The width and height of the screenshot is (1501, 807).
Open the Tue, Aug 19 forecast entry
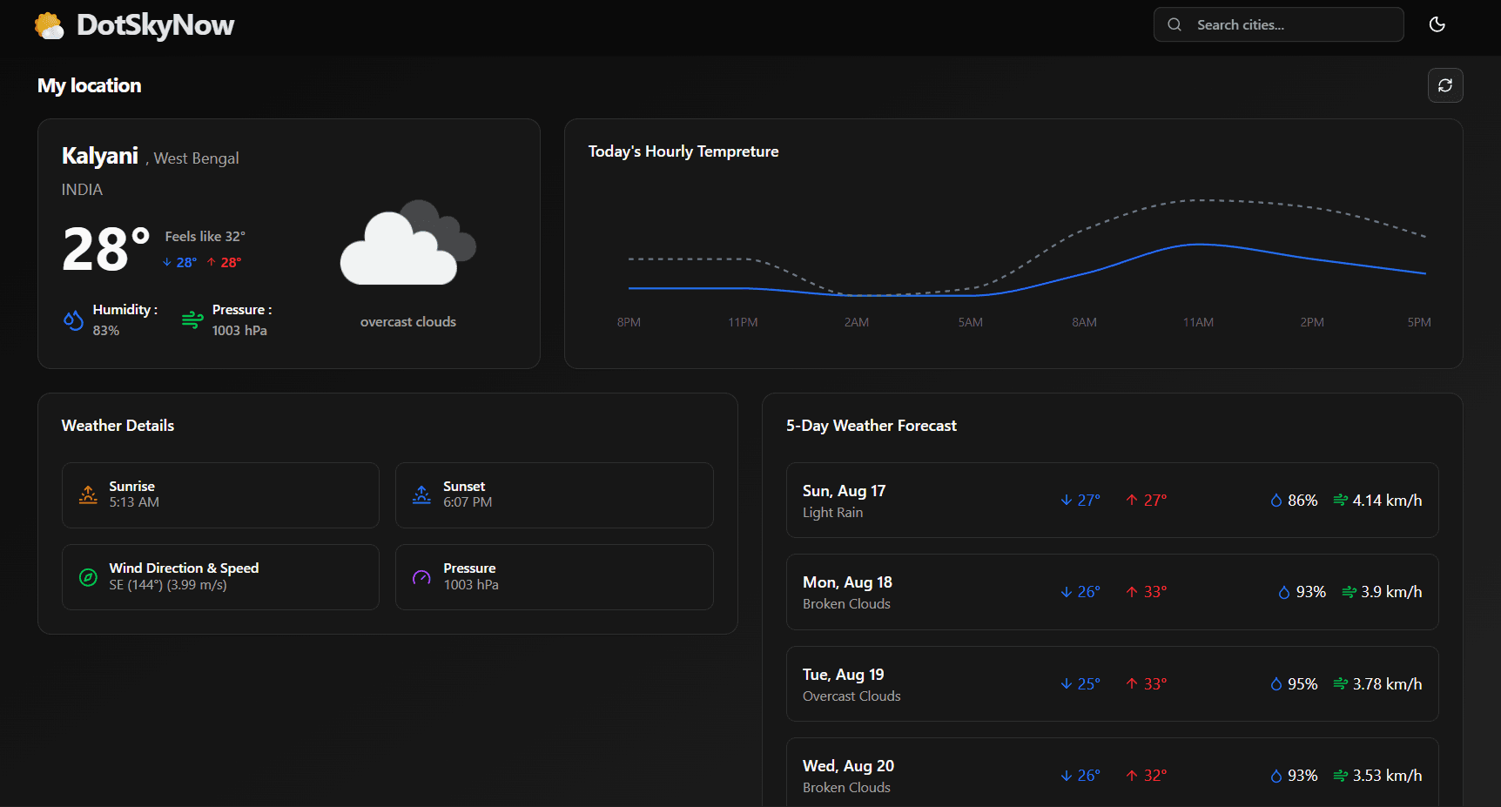[x=1111, y=683]
